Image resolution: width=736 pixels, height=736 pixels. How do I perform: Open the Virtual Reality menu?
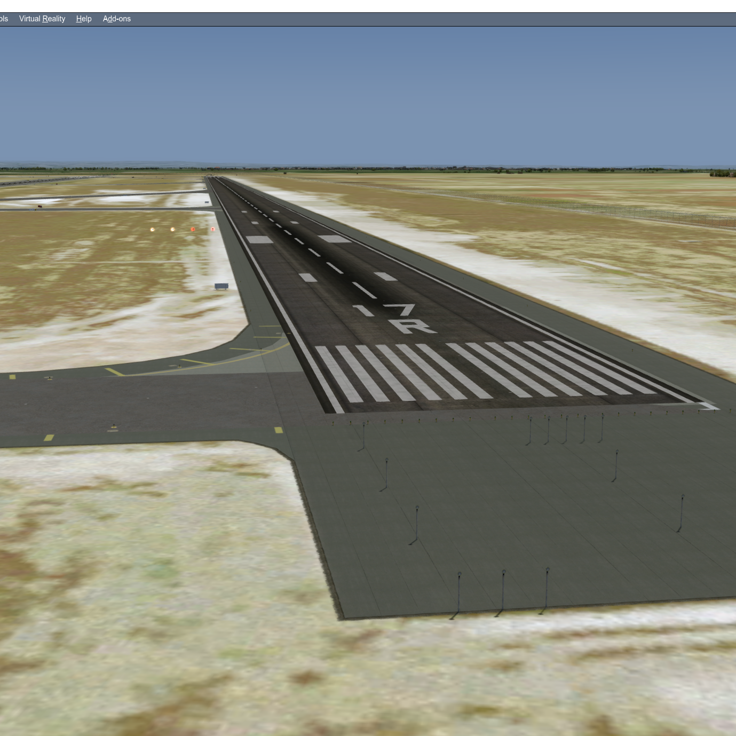pyautogui.click(x=42, y=19)
